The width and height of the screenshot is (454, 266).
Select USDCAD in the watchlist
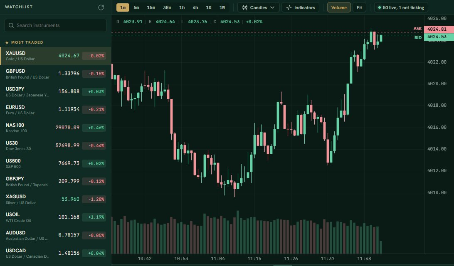(56, 253)
